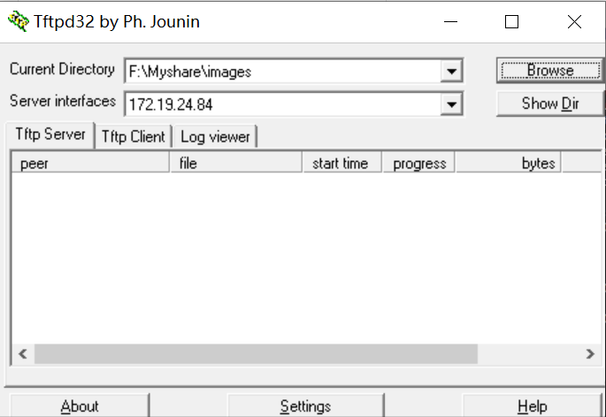This screenshot has width=606, height=417.
Task: Click the horizontal scrollbar left arrow
Action: tap(23, 353)
